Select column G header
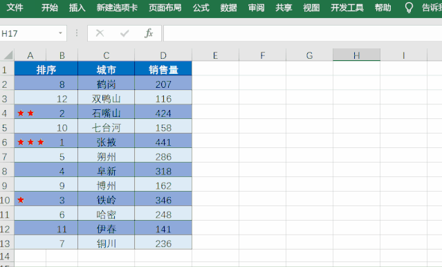 coord(309,55)
